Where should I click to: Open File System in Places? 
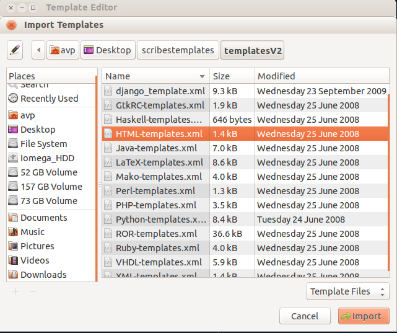[51, 144]
